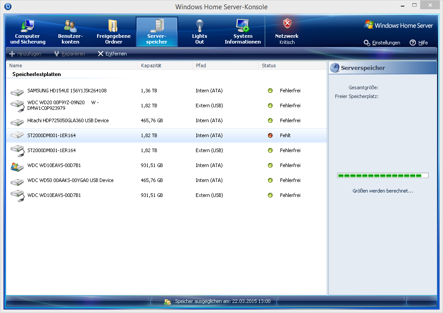This screenshot has width=443, height=313.
Task: Maximize the Windows Home Server-Konsole window
Action: (414, 5)
